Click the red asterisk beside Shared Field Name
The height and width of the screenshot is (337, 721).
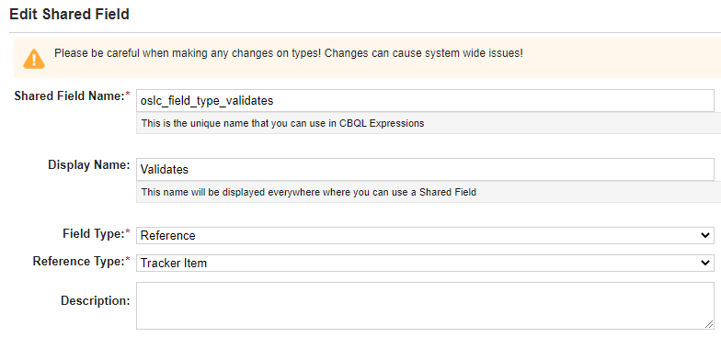[128, 94]
